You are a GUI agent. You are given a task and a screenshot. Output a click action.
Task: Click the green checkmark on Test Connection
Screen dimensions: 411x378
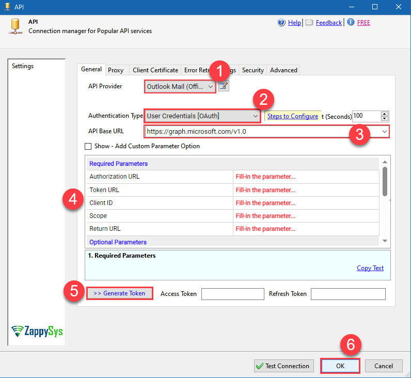tap(260, 366)
